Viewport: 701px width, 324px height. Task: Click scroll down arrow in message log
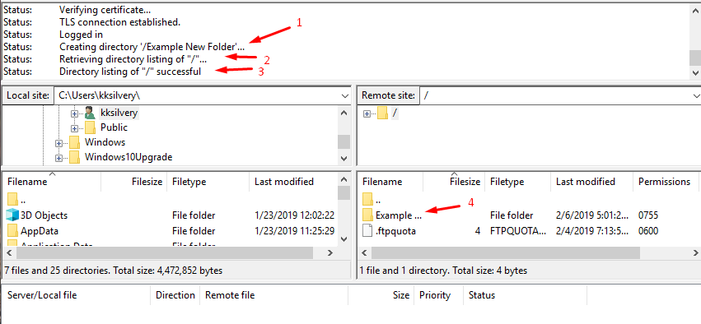click(695, 72)
